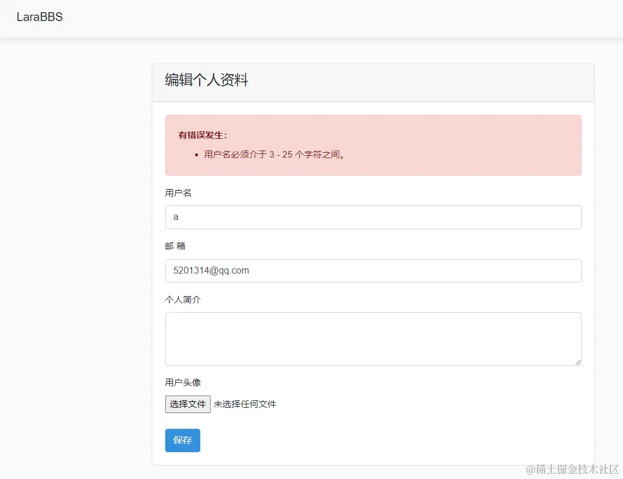623x479 pixels.
Task: Focus the 邮箱 field with 5201314@qq.com
Action: (x=373, y=271)
